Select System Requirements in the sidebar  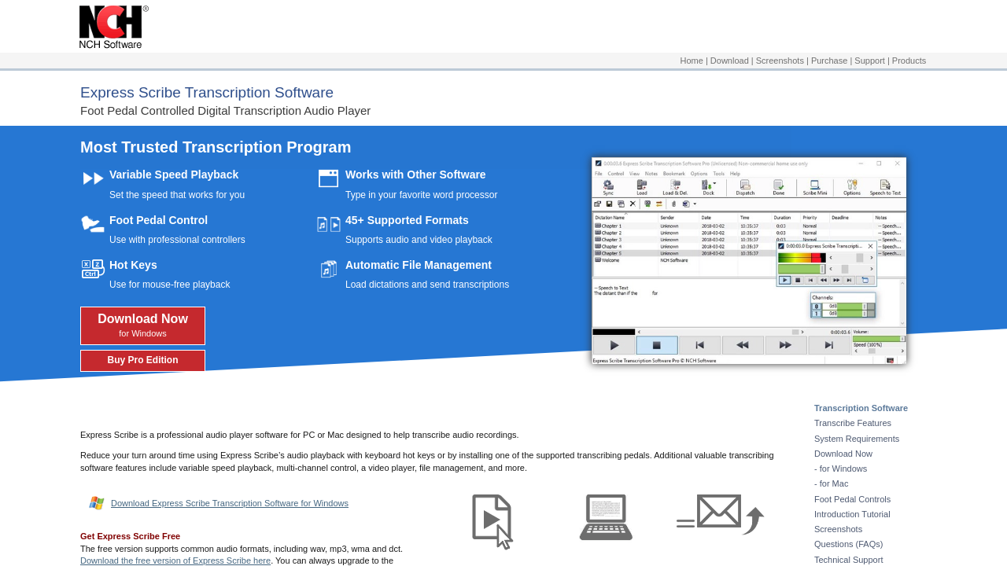pyautogui.click(x=856, y=439)
